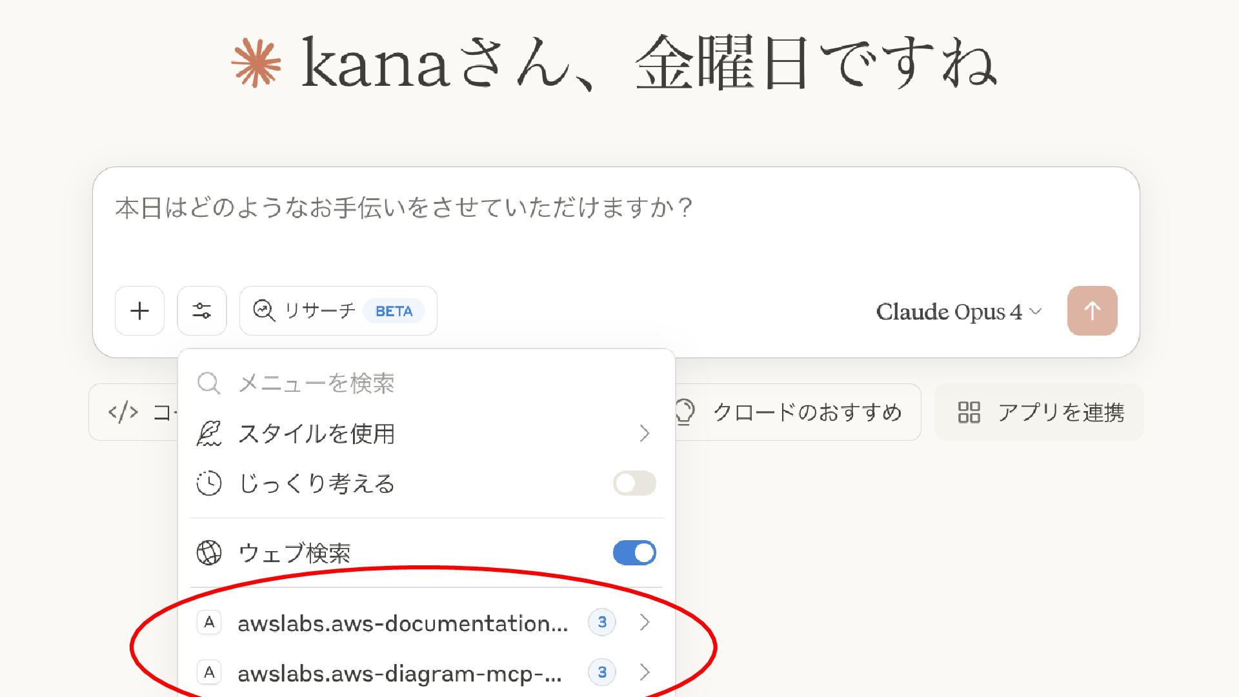Click the code suggestion chip with </> icon
Screen dimensions: 1239x697
tap(134, 412)
